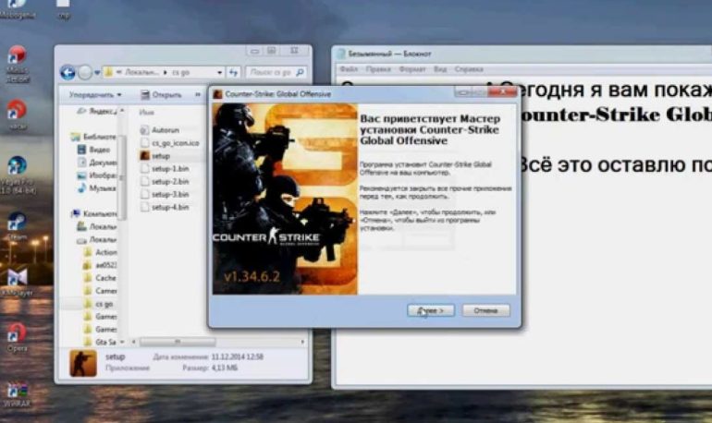This screenshot has height=423, width=712.
Task: Open the Упорядочить menu in Explorer
Action: point(95,95)
